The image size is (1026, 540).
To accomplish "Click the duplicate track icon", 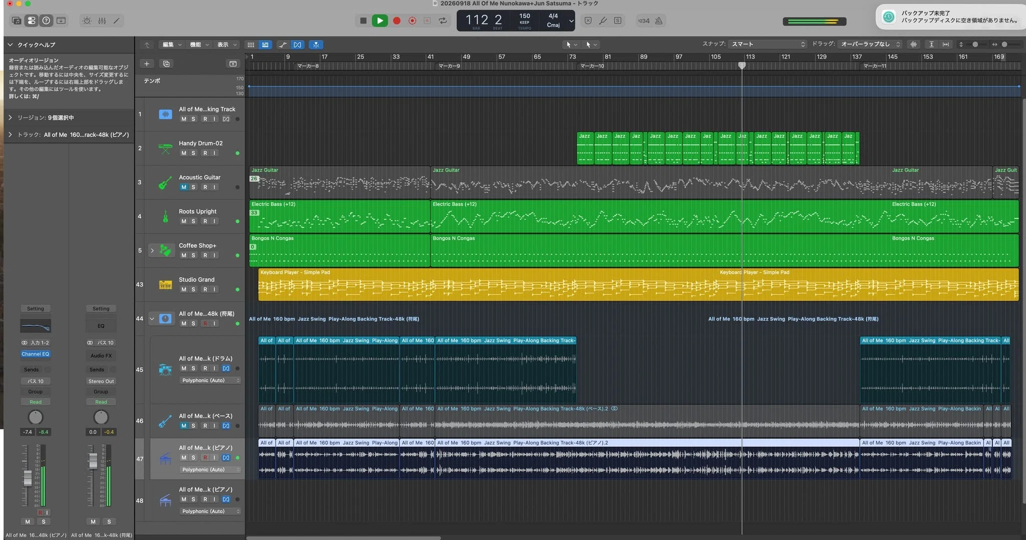I will [166, 64].
